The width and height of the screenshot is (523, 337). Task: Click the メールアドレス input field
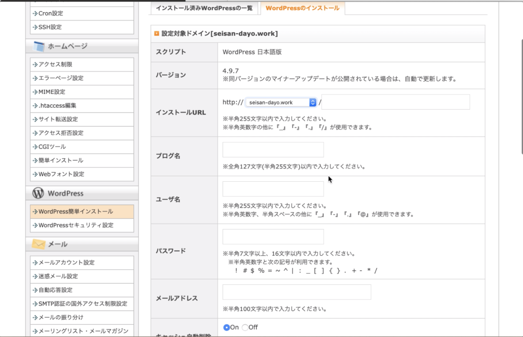point(297,292)
